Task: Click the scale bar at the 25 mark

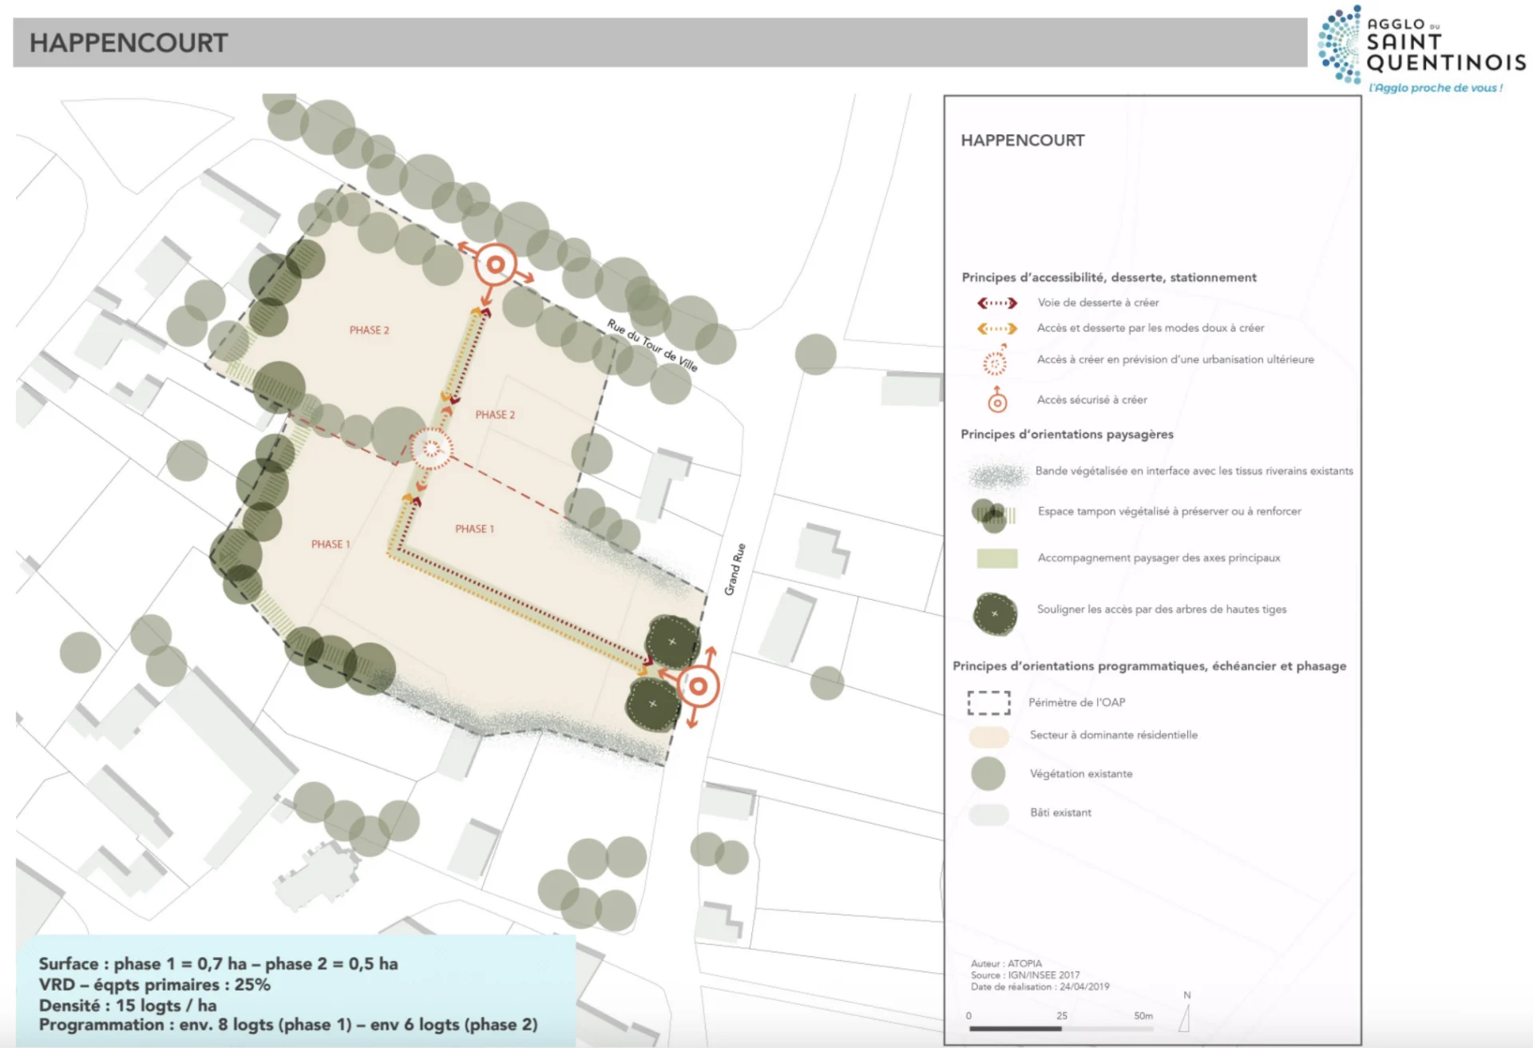Action: click(1062, 1028)
